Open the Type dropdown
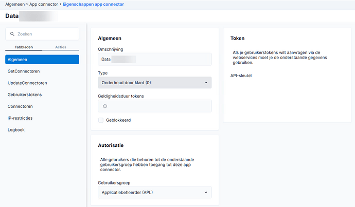The width and height of the screenshot is (355, 207). coord(154,82)
